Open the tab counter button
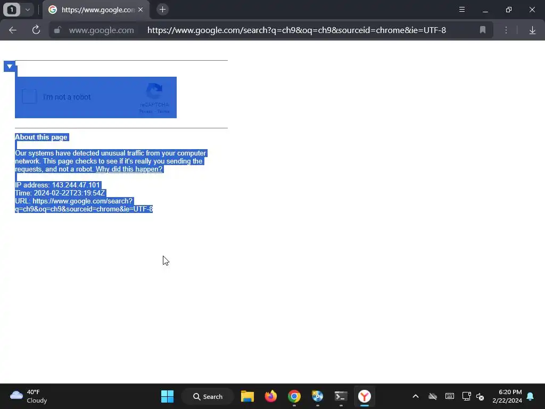The width and height of the screenshot is (545, 409). pyautogui.click(x=12, y=10)
